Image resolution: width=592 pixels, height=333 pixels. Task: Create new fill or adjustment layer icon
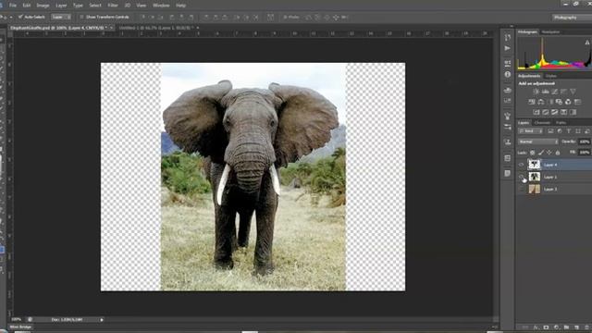tap(556, 327)
